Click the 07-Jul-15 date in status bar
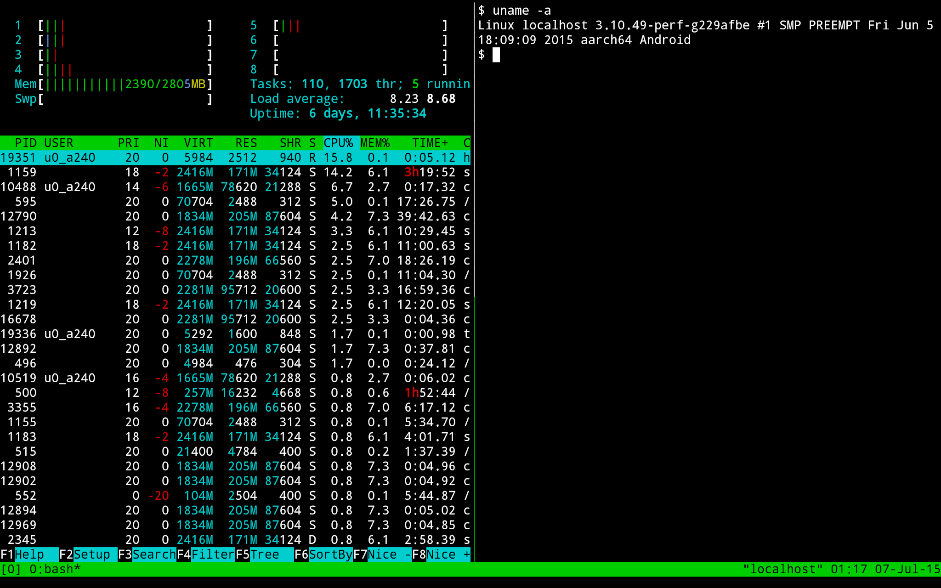 [x=908, y=569]
